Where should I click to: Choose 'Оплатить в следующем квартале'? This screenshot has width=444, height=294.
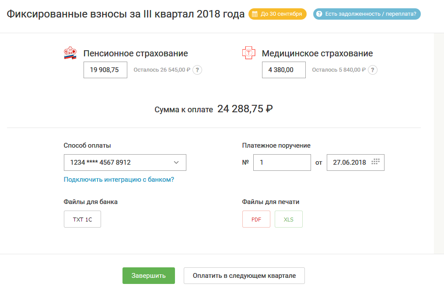click(244, 276)
